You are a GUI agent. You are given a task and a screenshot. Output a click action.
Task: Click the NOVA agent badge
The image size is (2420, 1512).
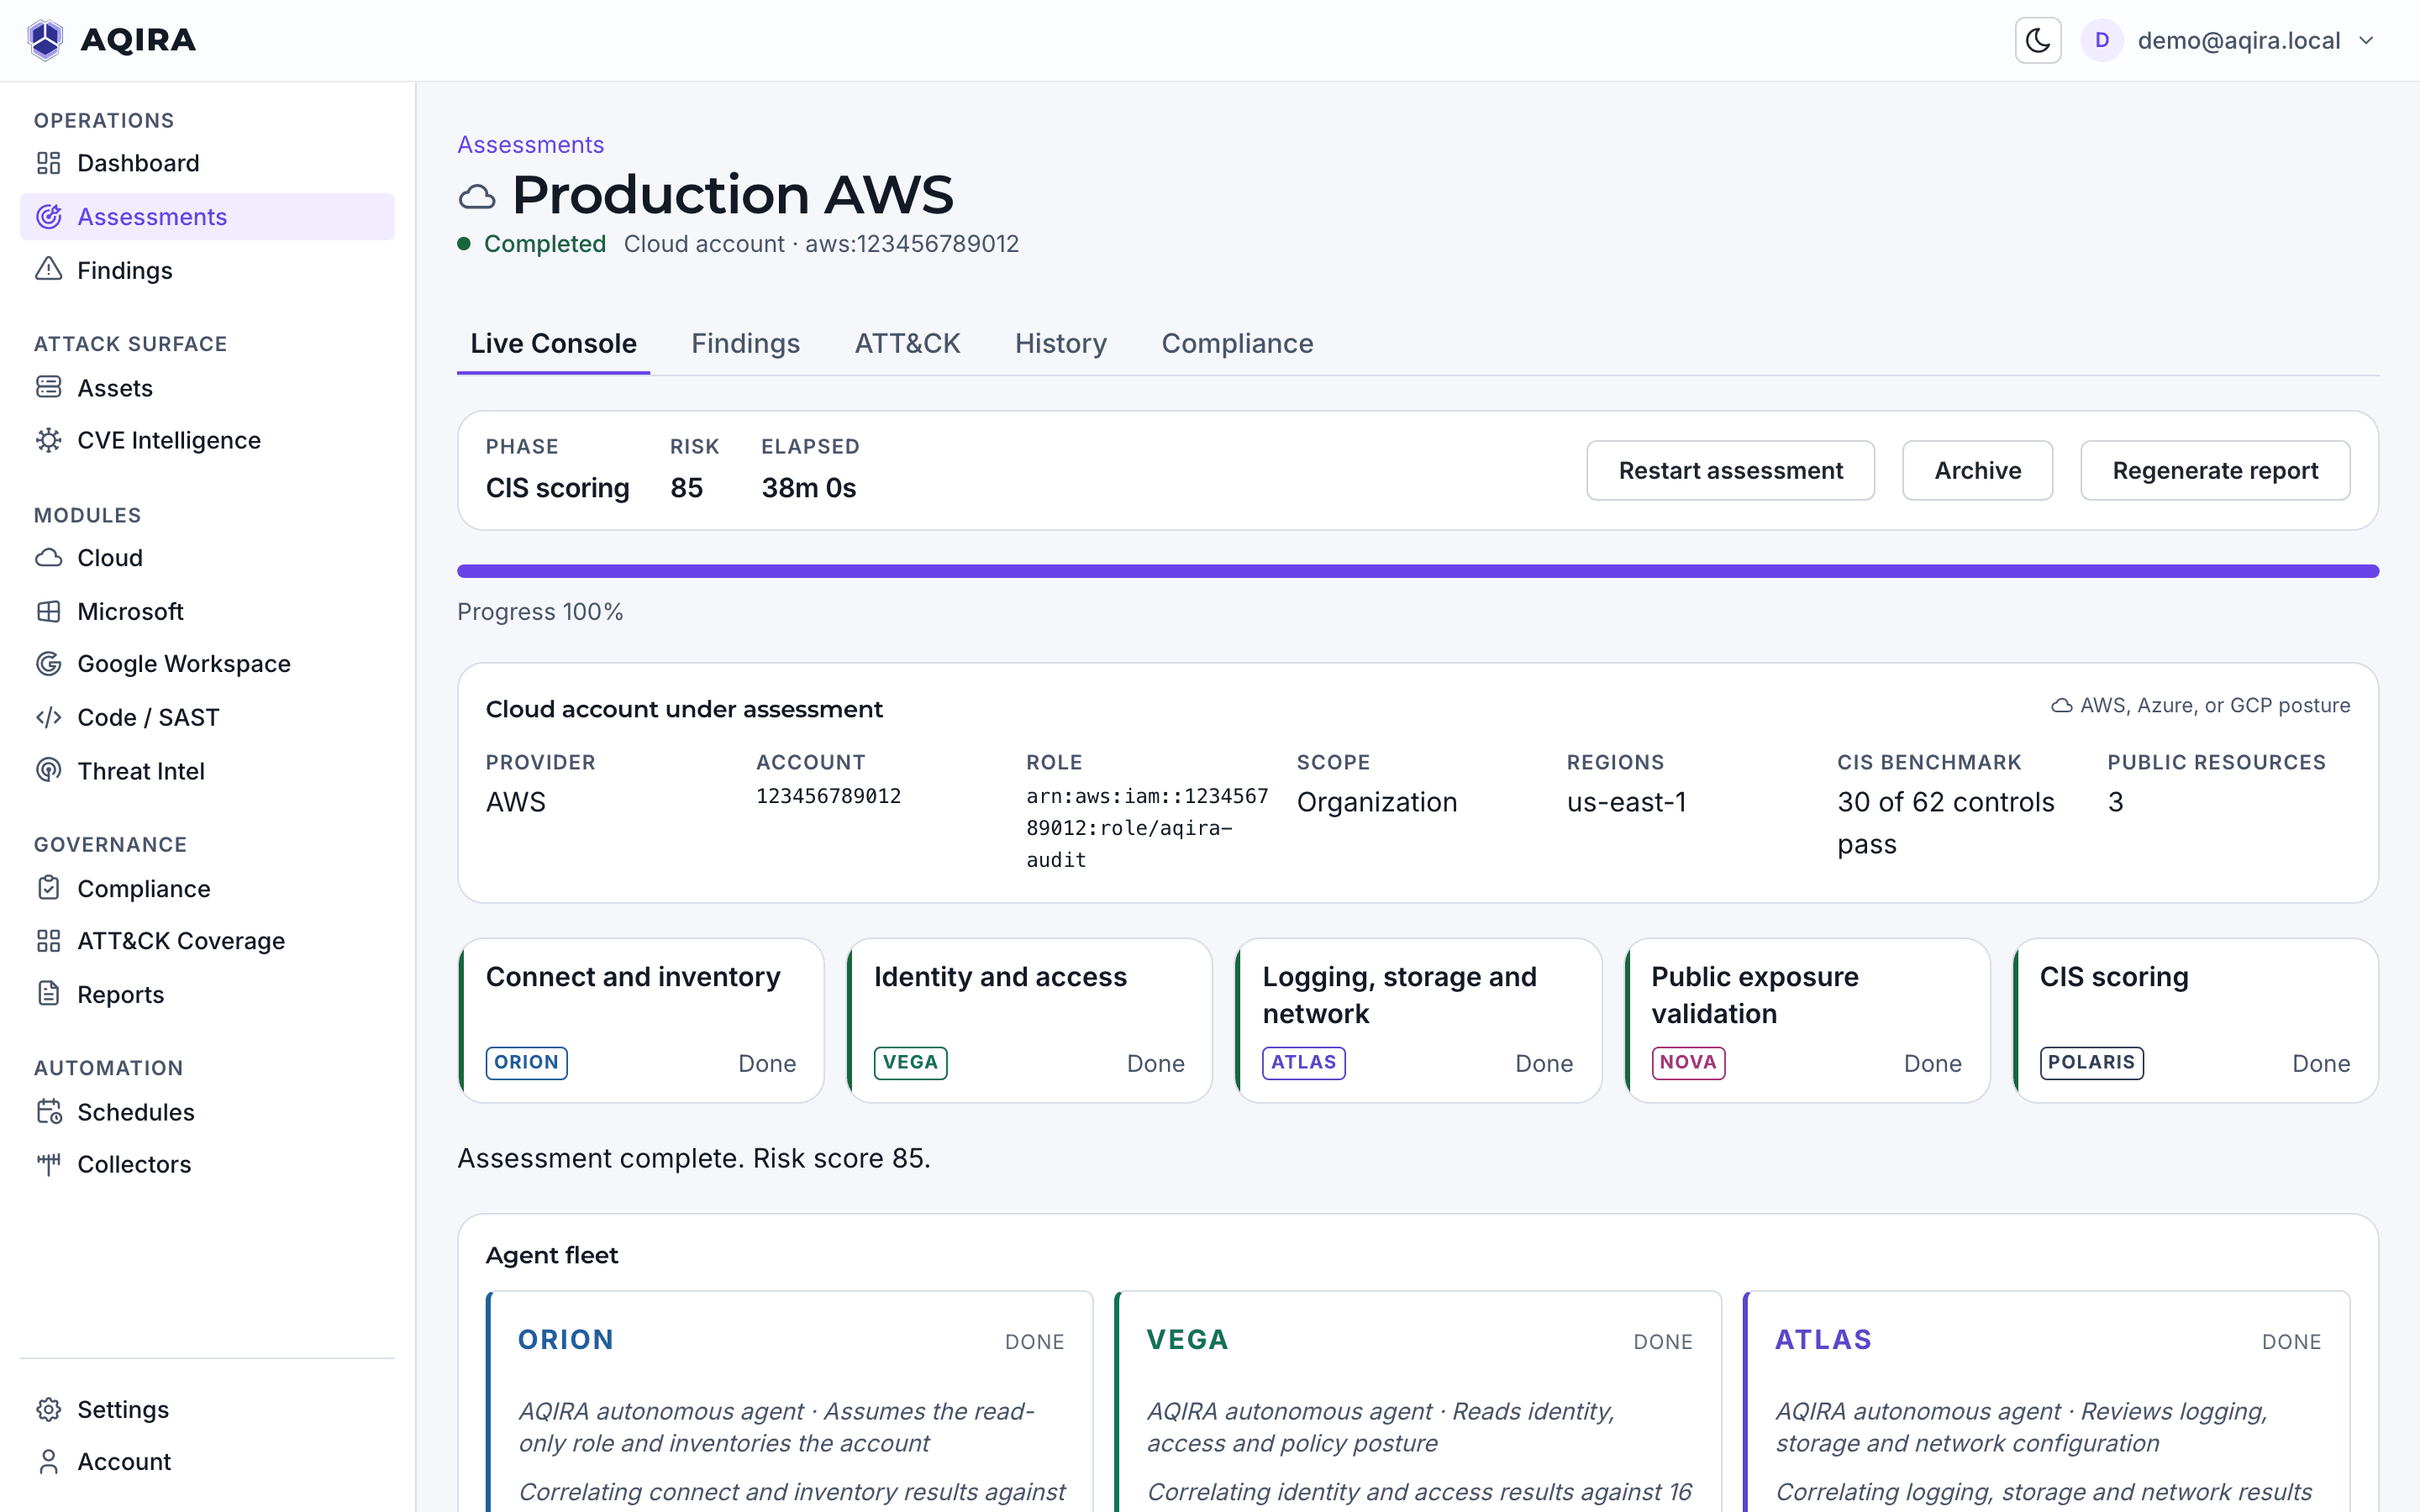(x=1688, y=1062)
